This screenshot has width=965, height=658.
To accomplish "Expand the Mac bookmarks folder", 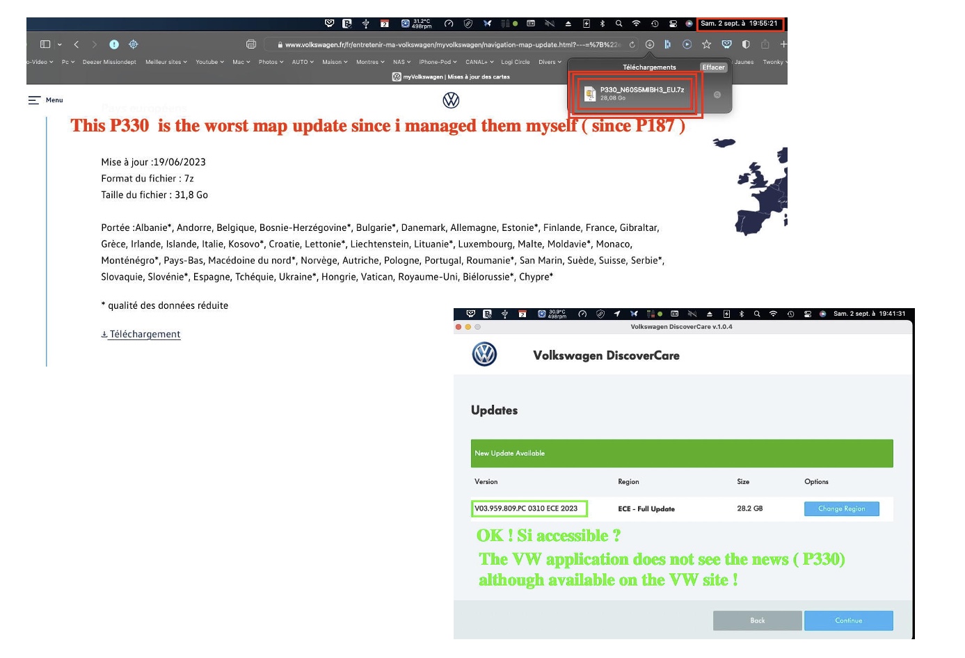I will tap(241, 62).
